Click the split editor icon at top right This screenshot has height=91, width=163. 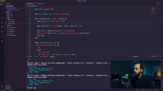click(x=158, y=4)
